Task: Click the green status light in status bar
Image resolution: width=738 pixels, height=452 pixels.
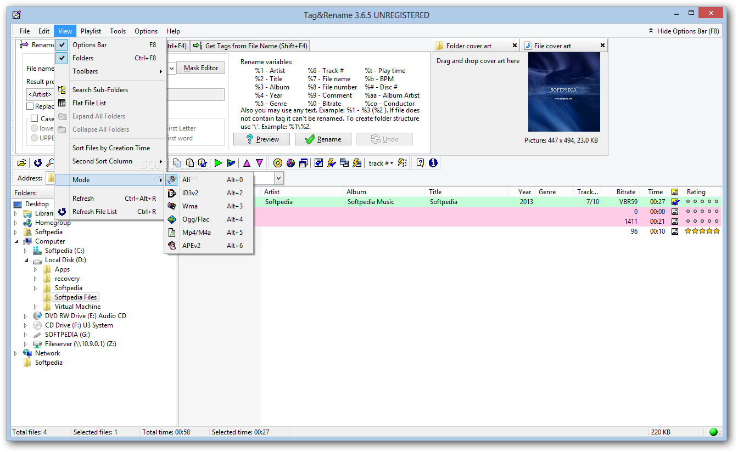Action: (x=713, y=432)
